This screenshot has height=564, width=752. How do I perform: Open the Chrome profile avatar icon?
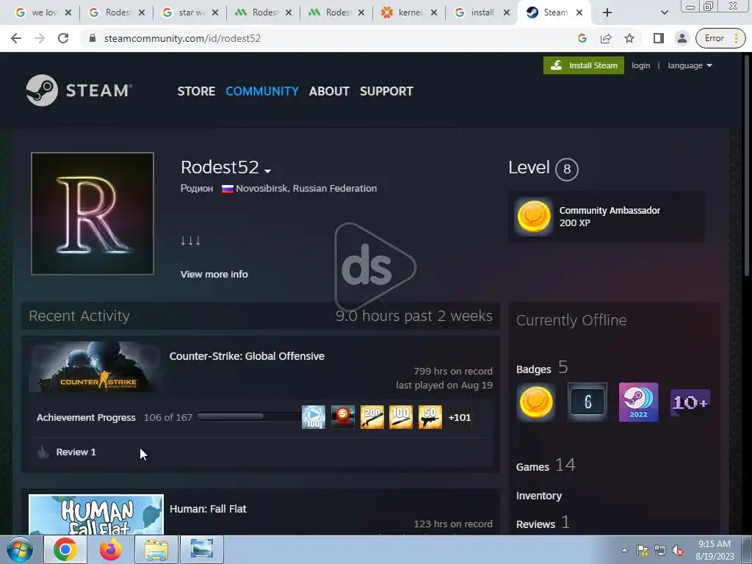pos(682,38)
